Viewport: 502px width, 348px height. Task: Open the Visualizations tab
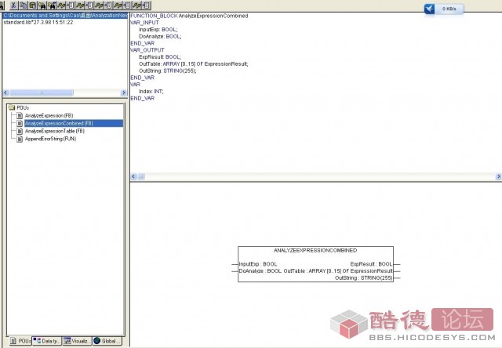(78, 341)
